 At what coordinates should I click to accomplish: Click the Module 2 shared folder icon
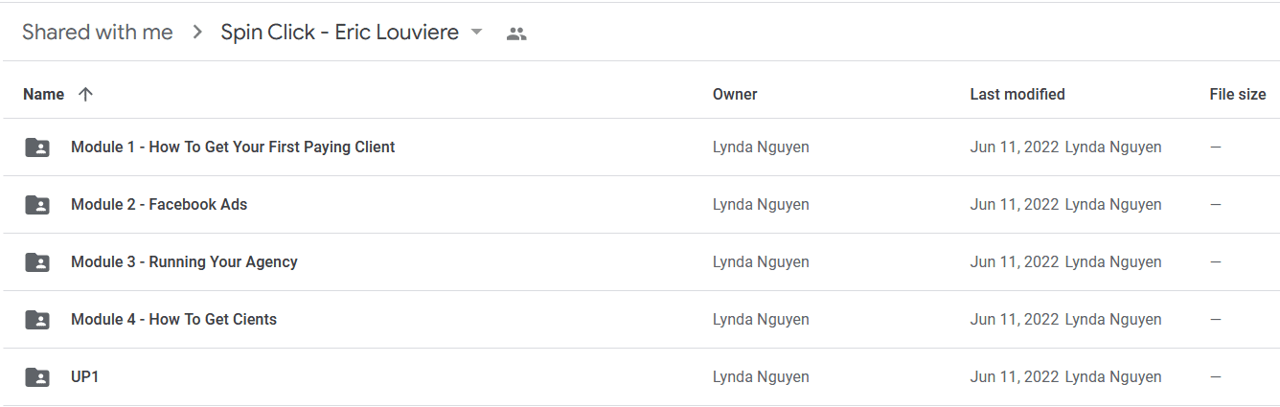(x=37, y=205)
